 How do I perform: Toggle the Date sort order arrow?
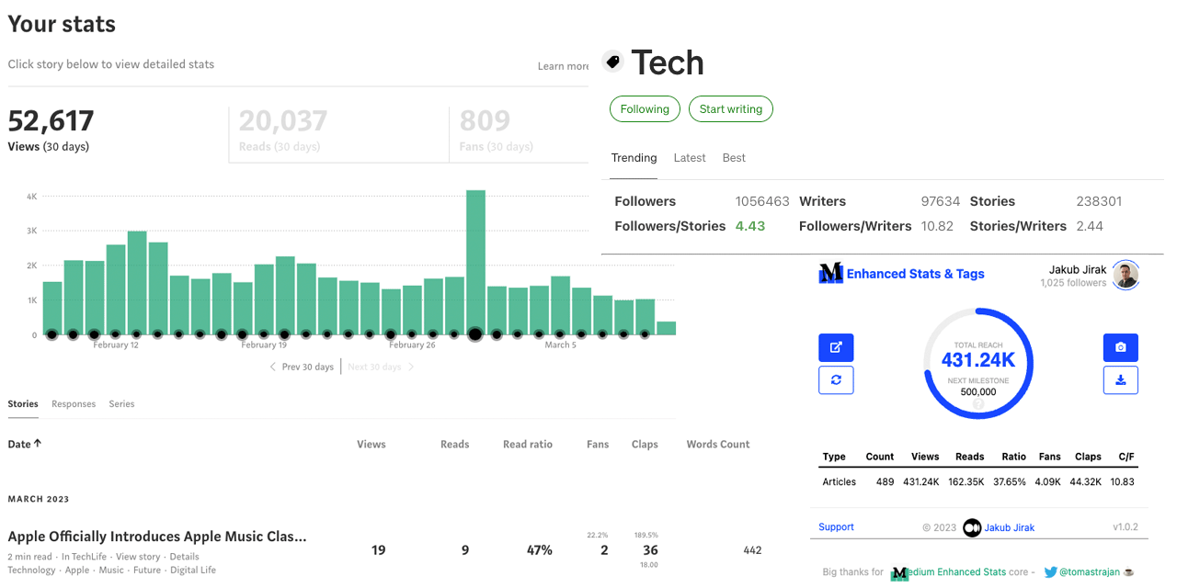tap(39, 443)
